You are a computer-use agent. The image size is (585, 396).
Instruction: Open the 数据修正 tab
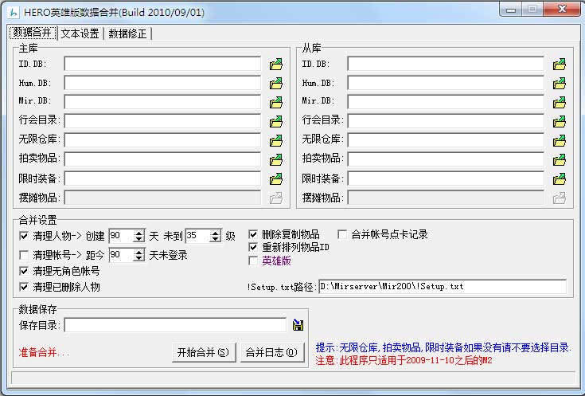point(127,33)
